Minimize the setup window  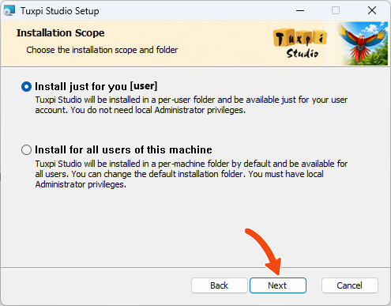pyautogui.click(x=300, y=10)
